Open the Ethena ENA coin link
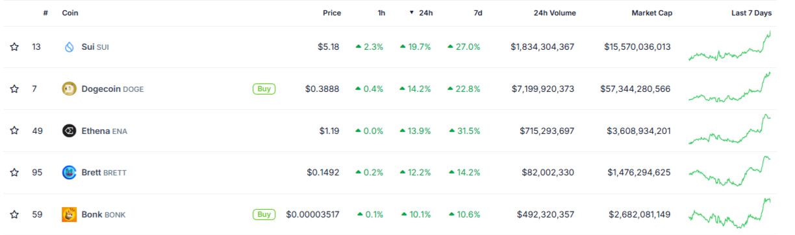The width and height of the screenshot is (795, 235). tap(104, 131)
